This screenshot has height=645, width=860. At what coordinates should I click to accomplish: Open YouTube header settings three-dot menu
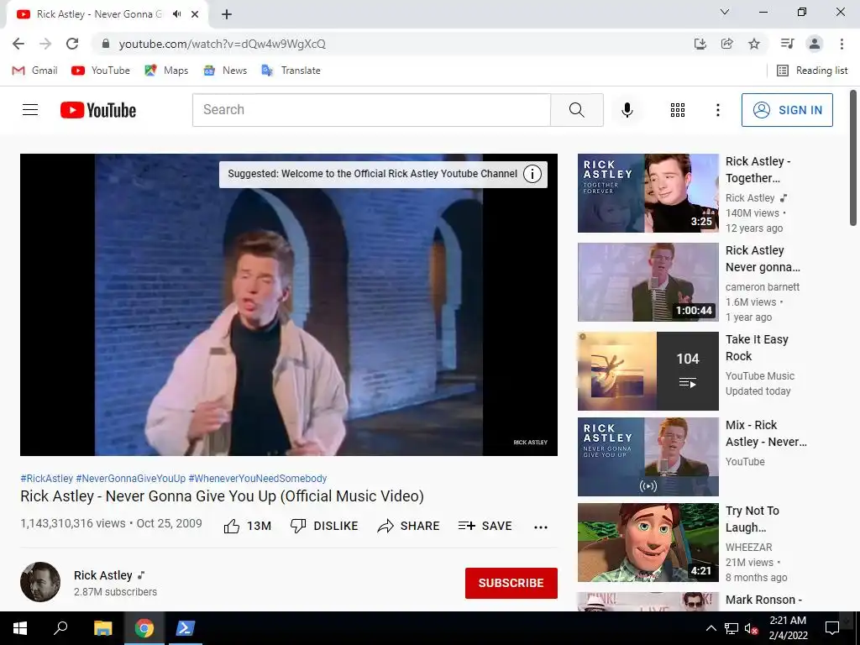click(x=717, y=110)
